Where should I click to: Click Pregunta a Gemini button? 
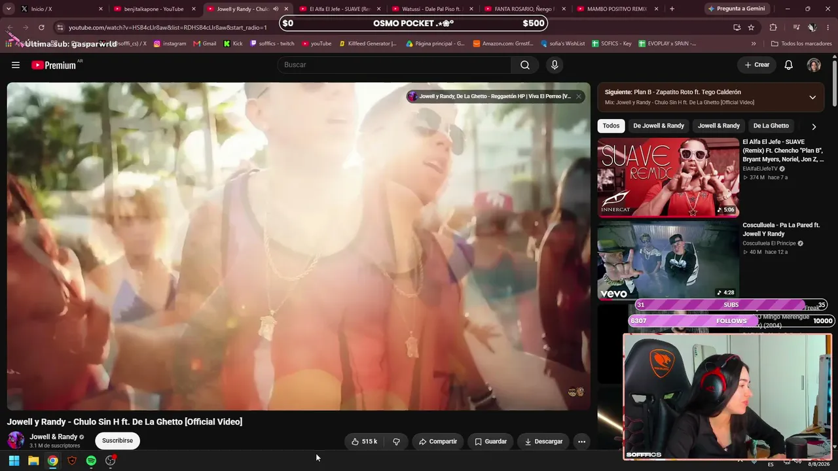point(736,9)
